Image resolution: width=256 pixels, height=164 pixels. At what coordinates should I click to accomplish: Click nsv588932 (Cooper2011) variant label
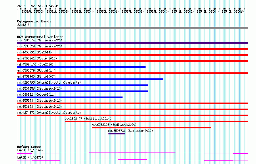point(36,94)
